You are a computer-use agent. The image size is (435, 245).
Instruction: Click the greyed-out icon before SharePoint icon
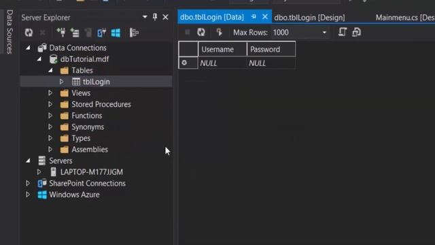point(88,33)
